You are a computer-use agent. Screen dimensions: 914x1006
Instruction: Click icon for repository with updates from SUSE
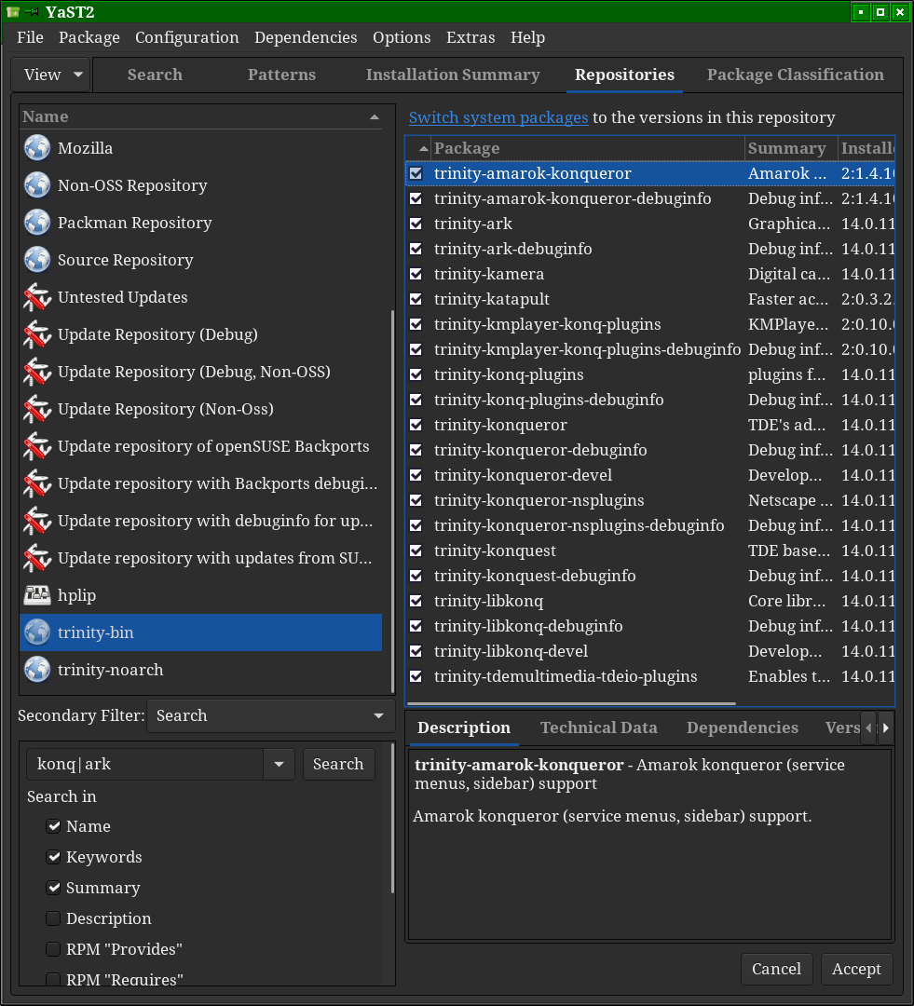(x=37, y=558)
